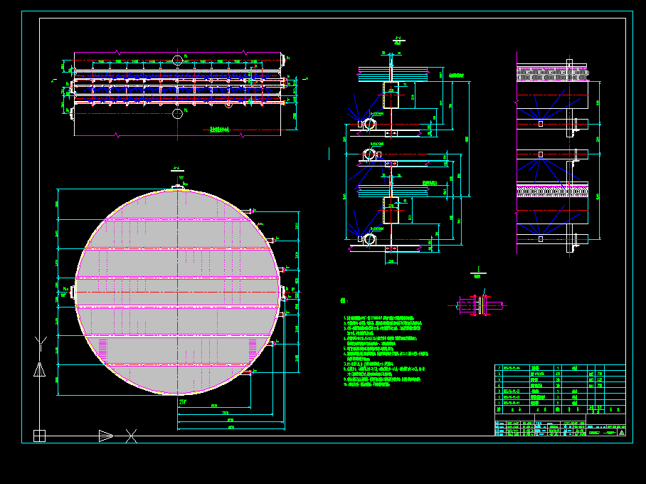The image size is (646, 484).
Task: Select the upper hatched packing layer in right view
Action: point(552,75)
